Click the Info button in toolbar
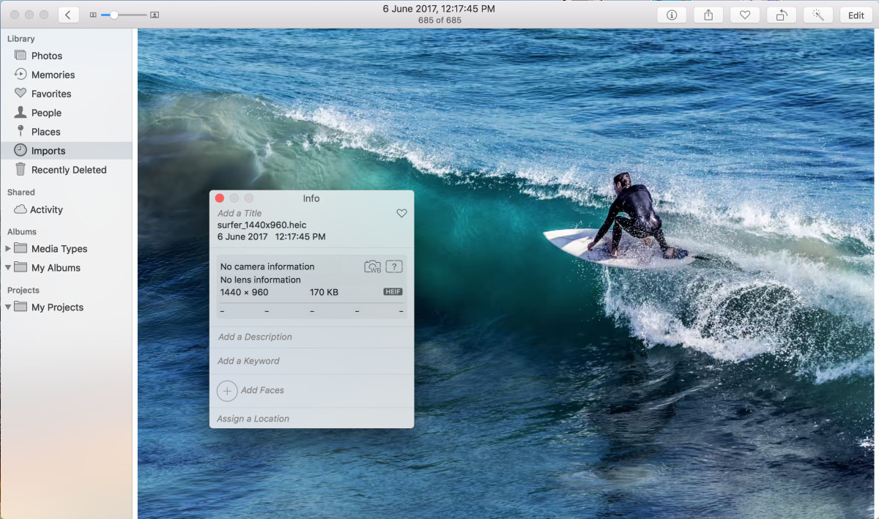This screenshot has width=879, height=519. tap(672, 15)
